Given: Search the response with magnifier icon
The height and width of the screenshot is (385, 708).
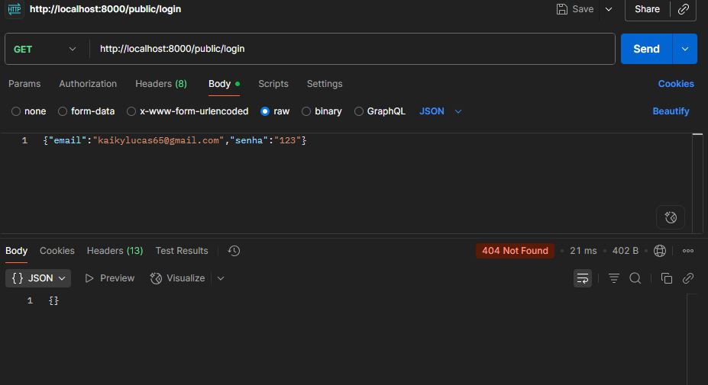Looking at the screenshot, I should point(635,278).
